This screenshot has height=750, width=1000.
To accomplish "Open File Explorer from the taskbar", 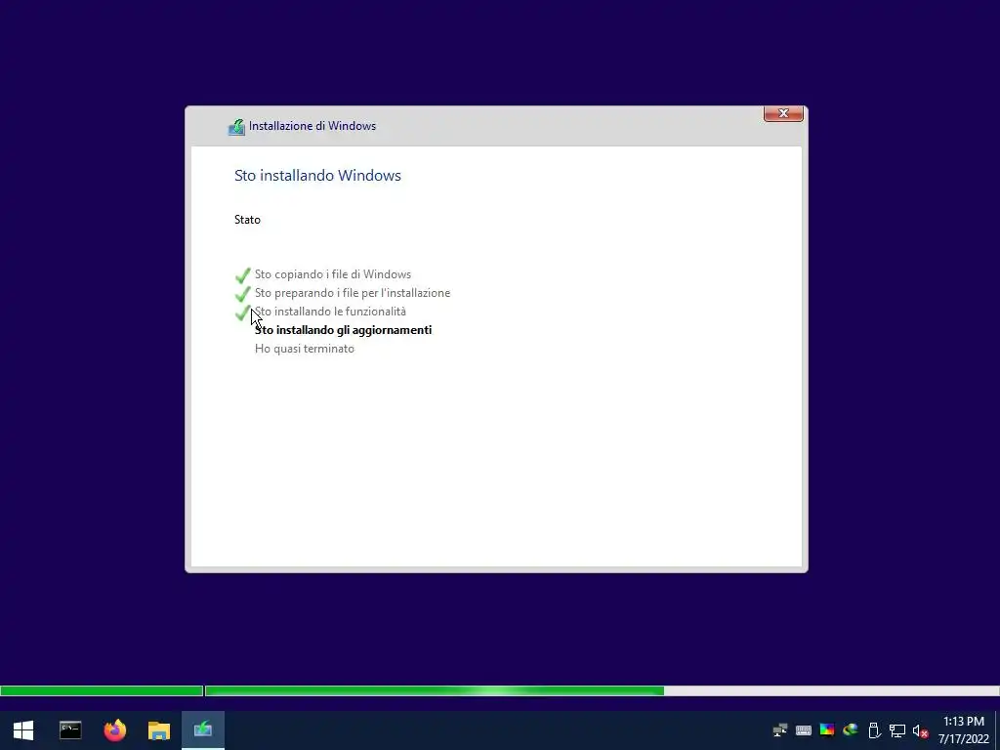I will pos(159,730).
